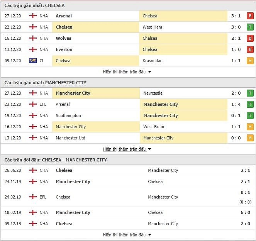The height and width of the screenshot is (241, 256).
Task: Open the 6 : 0 score from 10.02.19
Action: [245, 212]
